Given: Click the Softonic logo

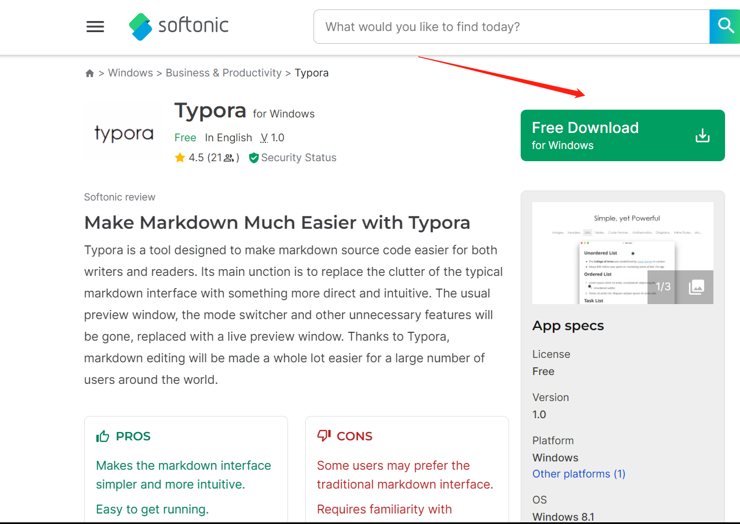Looking at the screenshot, I should point(179,26).
